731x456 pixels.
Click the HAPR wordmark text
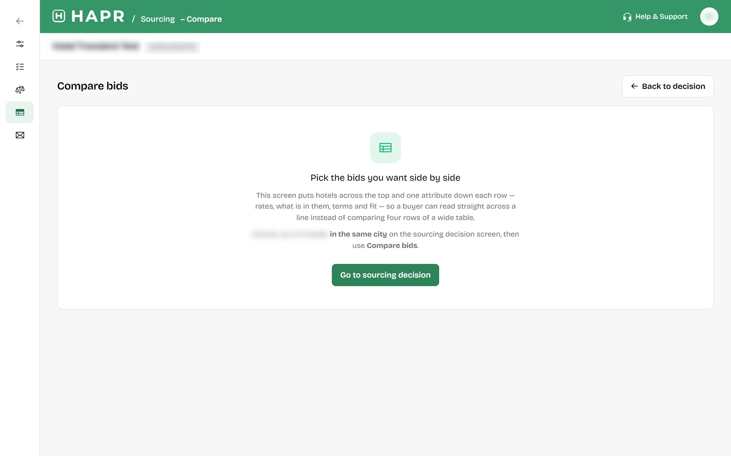point(98,16)
